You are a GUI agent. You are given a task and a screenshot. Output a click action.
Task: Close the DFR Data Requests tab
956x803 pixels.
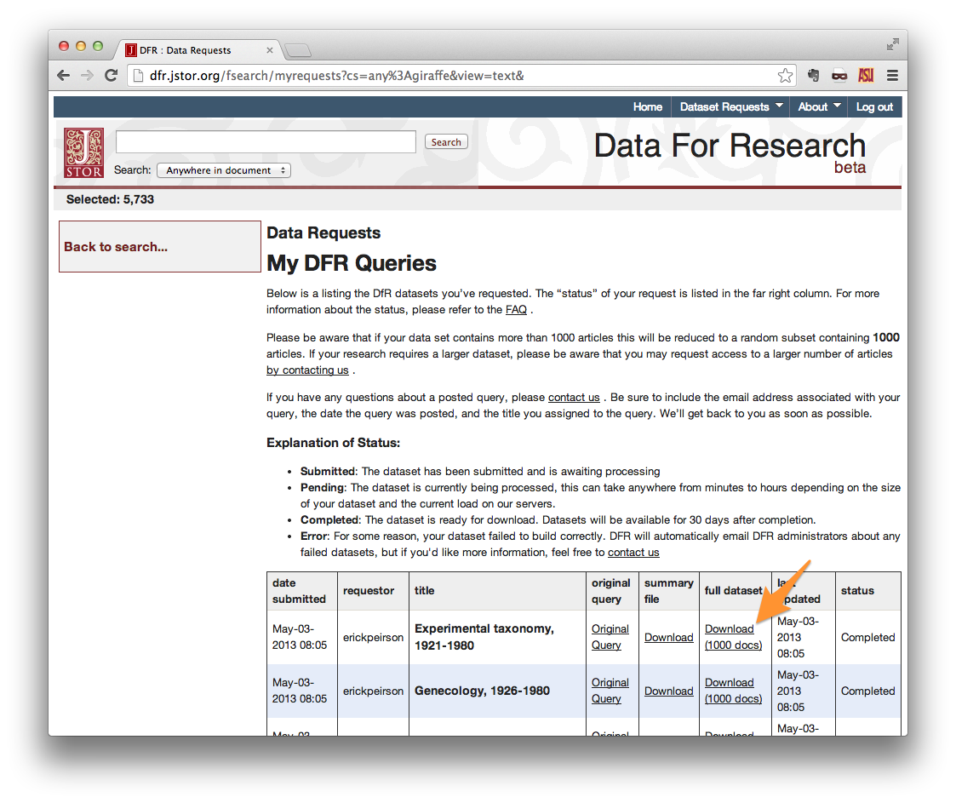[270, 50]
